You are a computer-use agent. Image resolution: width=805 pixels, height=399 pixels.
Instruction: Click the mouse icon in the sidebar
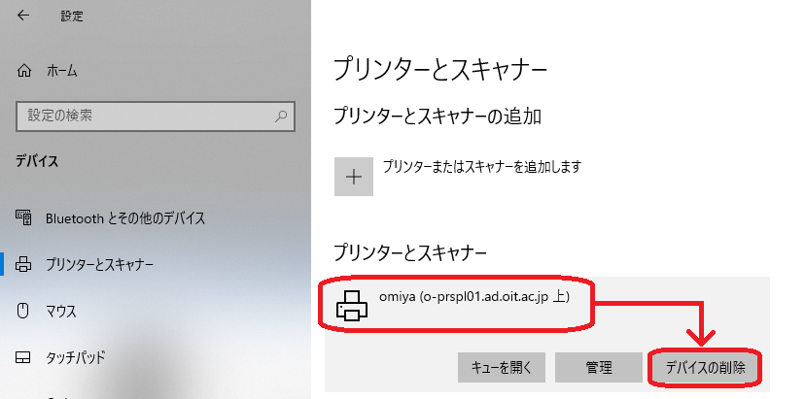(24, 311)
